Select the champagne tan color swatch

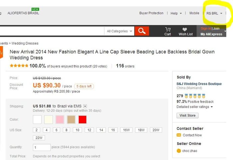[x=71, y=120]
